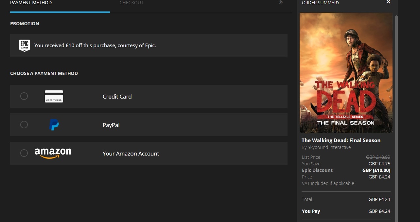Click the order summary vertical scrollbar
Image resolution: width=420 pixels, height=222 pixels.
(x=396, y=118)
